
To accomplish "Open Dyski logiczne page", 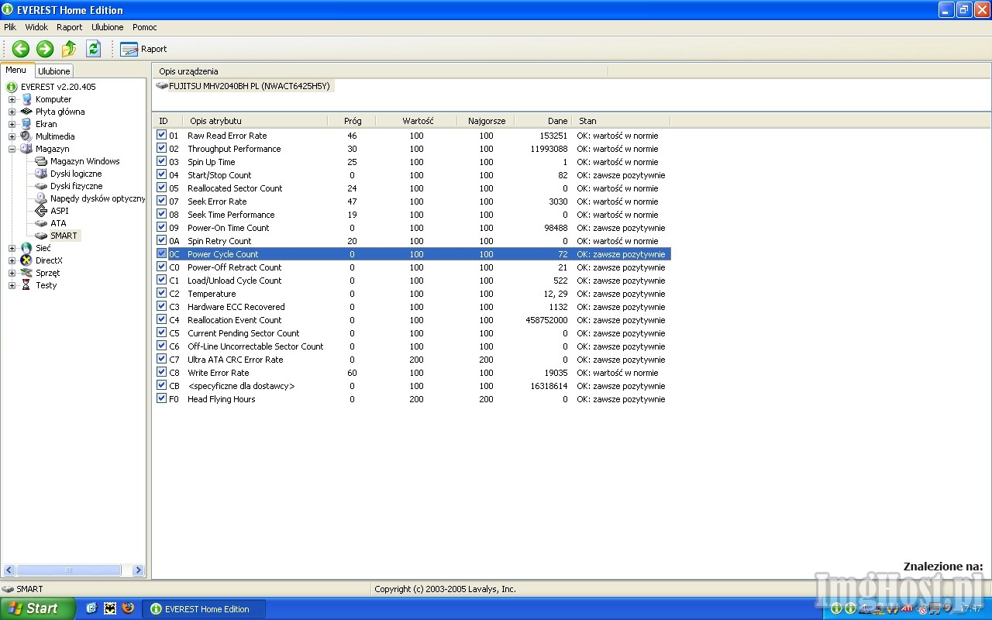I will coord(76,174).
